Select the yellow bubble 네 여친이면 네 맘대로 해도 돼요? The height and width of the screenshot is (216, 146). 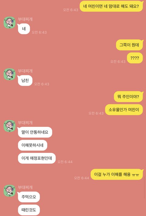pos(111,6)
